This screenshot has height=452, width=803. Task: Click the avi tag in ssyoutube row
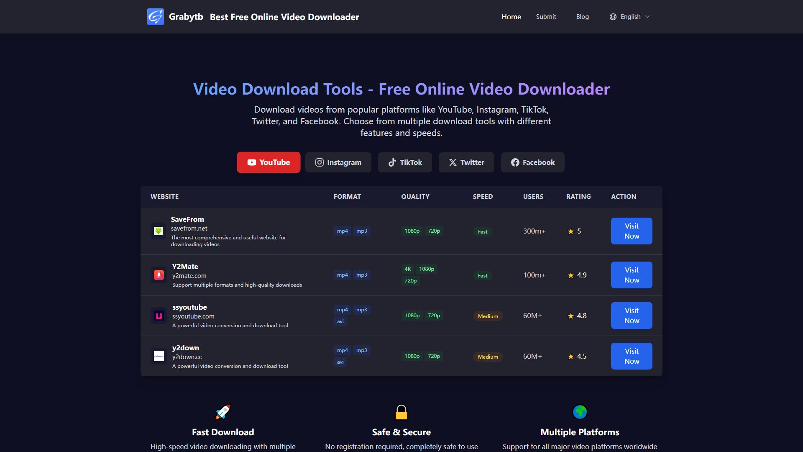tap(340, 321)
